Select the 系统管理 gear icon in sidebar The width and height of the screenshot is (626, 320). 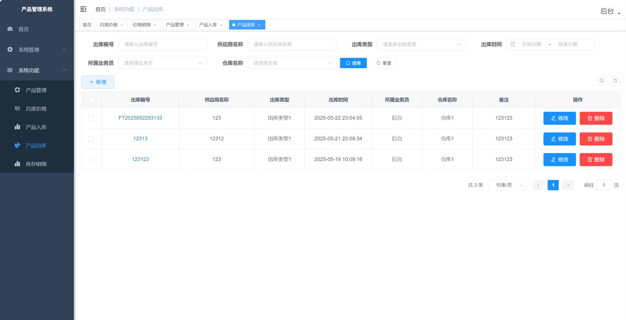10,49
